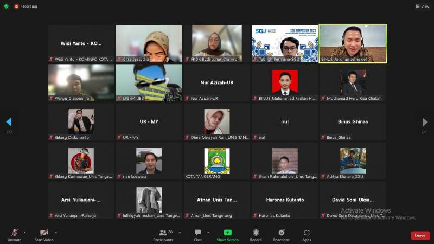
Task: Open the Apps panel
Action: click(307, 234)
